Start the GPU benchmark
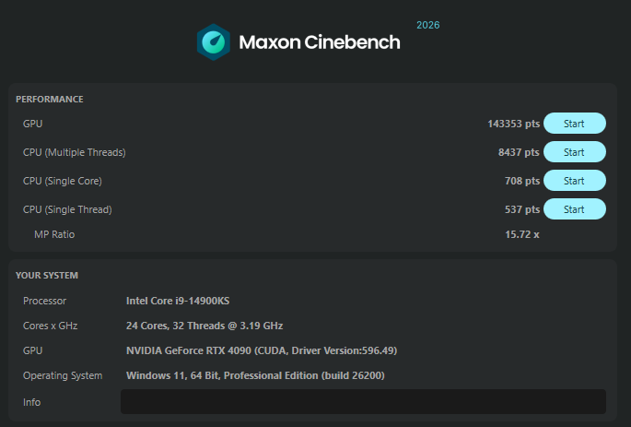 pos(574,124)
